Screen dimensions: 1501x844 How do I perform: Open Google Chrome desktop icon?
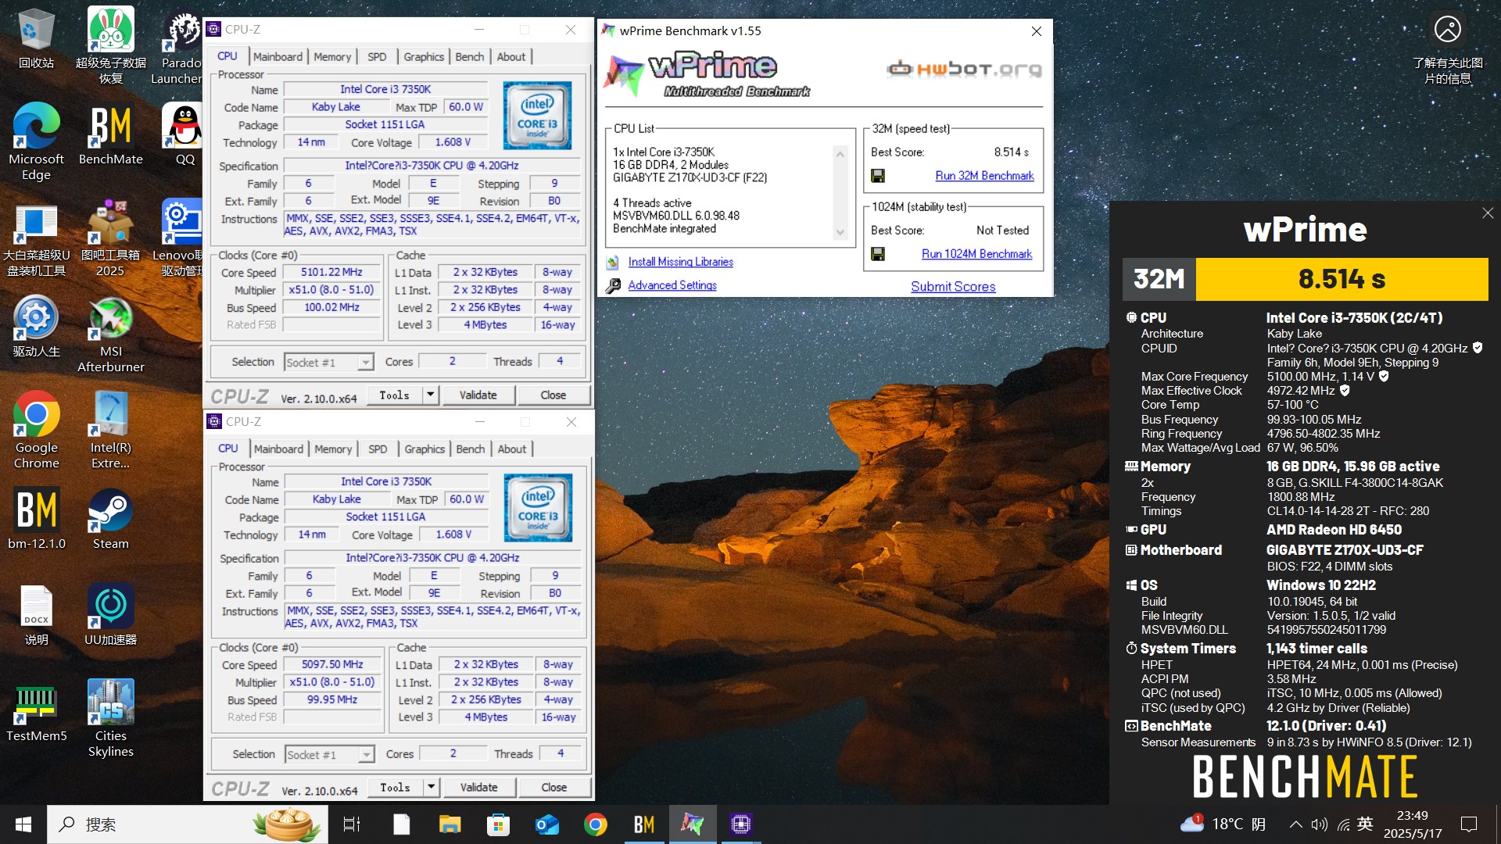coord(36,430)
